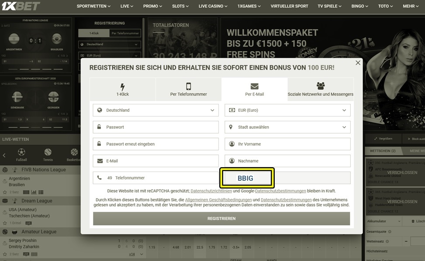The width and height of the screenshot is (425, 261).
Task: Decrease Wetteinsatz with minus button
Action: point(406,241)
